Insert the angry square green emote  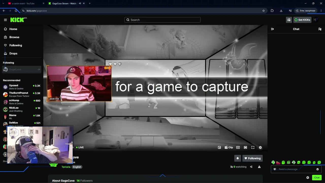tap(289, 162)
